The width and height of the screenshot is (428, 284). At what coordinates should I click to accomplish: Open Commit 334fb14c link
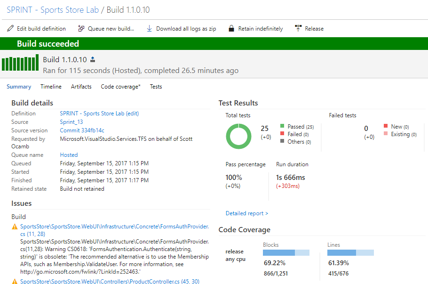point(82,130)
